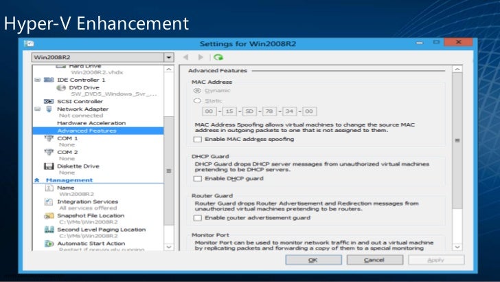Click the All services offered text

(x=88, y=208)
